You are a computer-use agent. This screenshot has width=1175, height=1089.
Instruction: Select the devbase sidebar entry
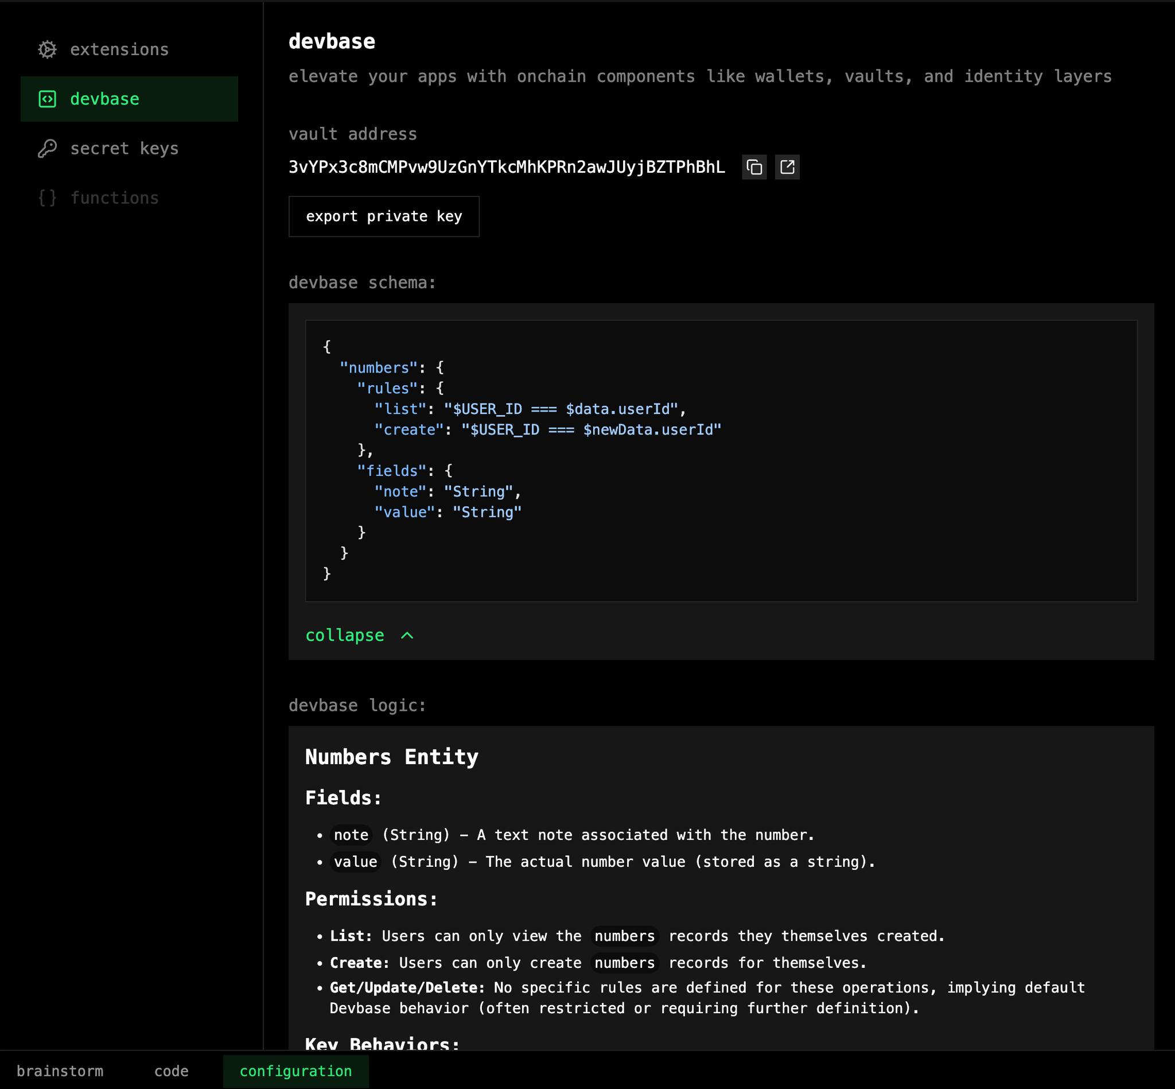coord(105,99)
